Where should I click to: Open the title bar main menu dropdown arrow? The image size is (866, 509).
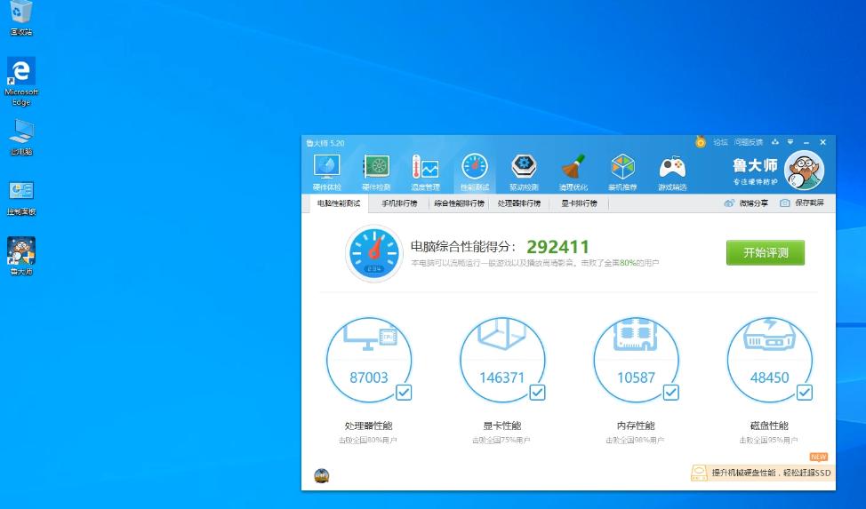click(790, 142)
